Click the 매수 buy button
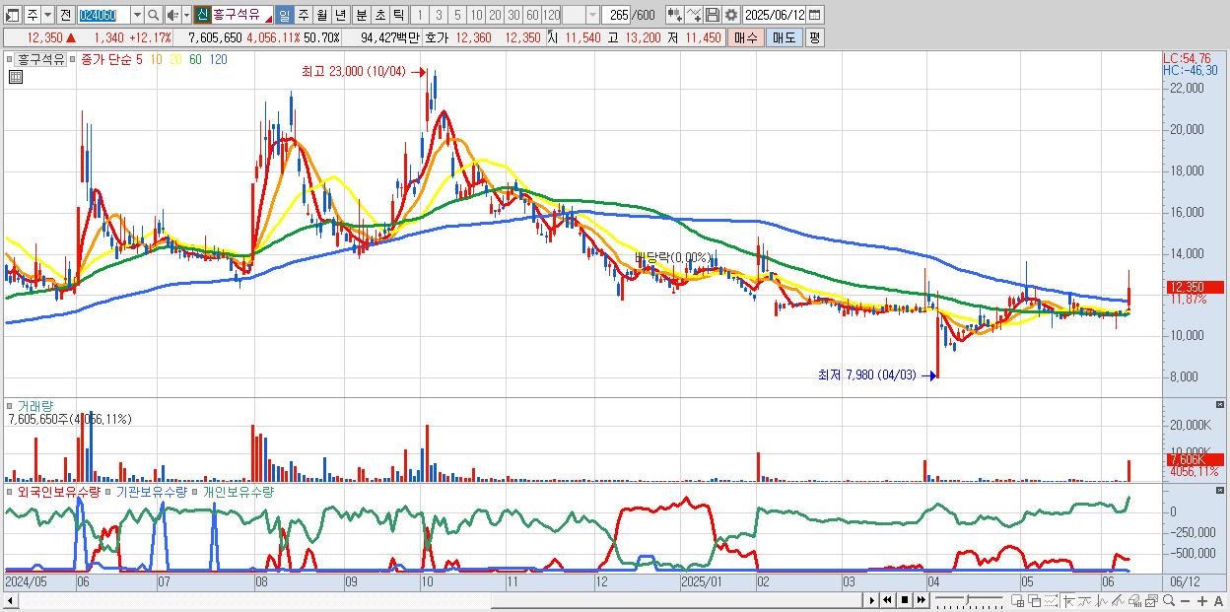Screen dimensions: 1230x612 [x=745, y=37]
